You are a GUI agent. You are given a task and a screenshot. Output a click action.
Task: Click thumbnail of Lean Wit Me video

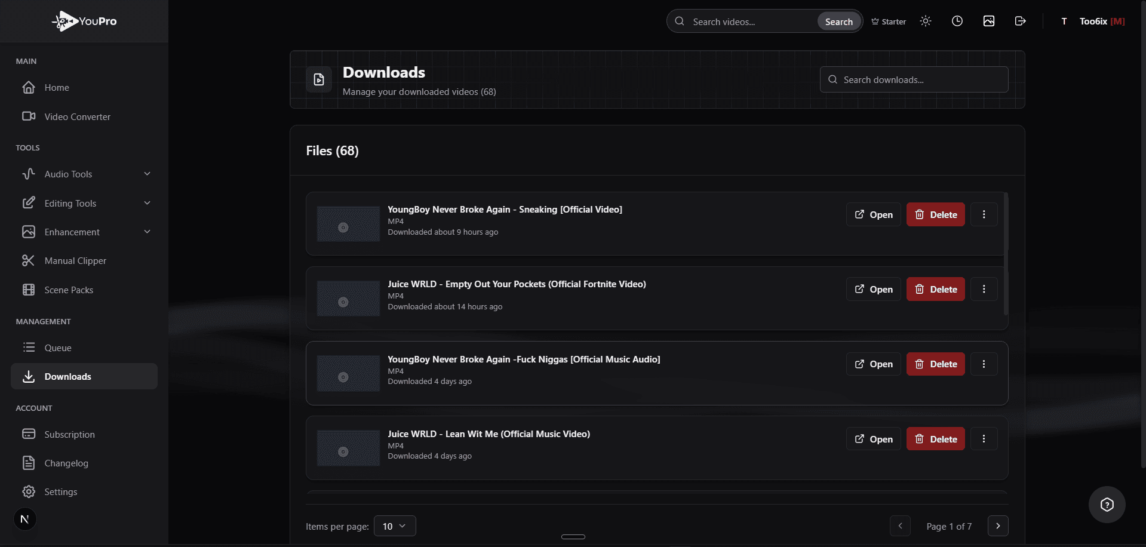coord(348,448)
